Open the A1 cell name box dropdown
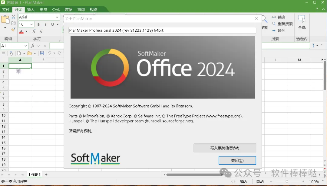Image resolution: width=327 pixels, height=186 pixels. 26,46
